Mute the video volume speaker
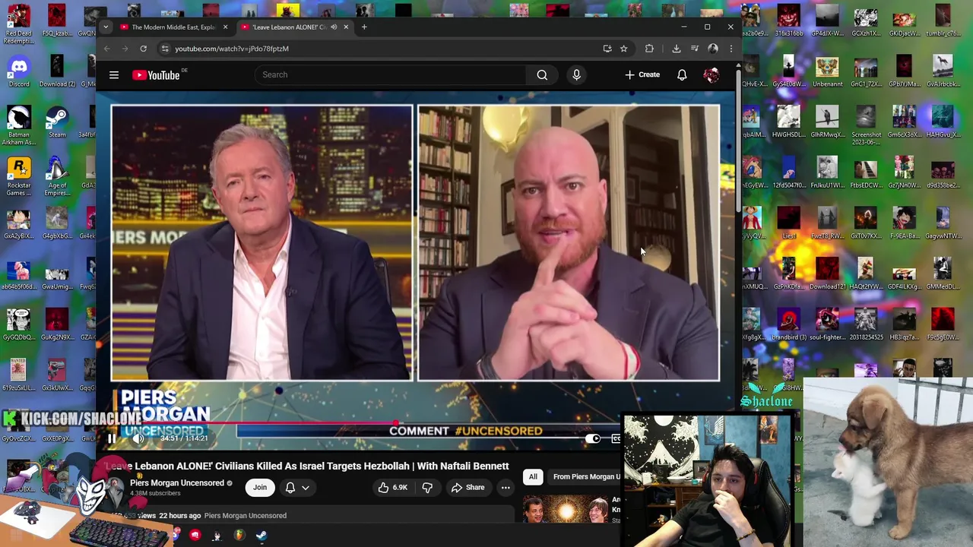 click(x=138, y=438)
